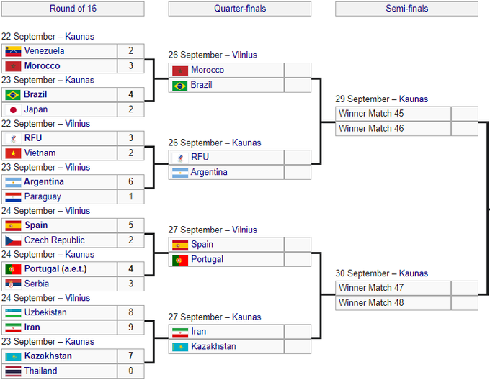Viewport: 490px width, 380px height.
Task: Click the Venezuela flag icon
Action: pos(13,51)
